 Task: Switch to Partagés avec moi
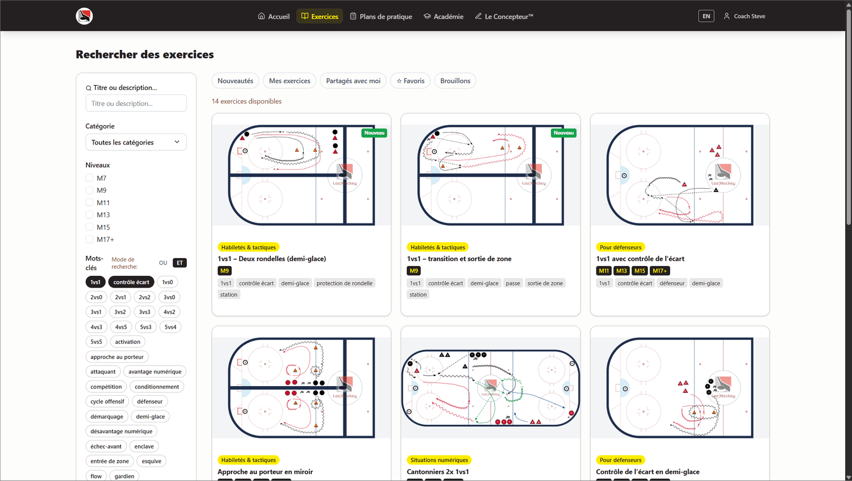tap(353, 81)
